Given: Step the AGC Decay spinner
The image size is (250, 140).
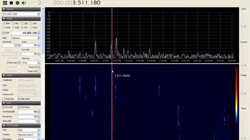Looking at the screenshot, I should coord(39,117).
